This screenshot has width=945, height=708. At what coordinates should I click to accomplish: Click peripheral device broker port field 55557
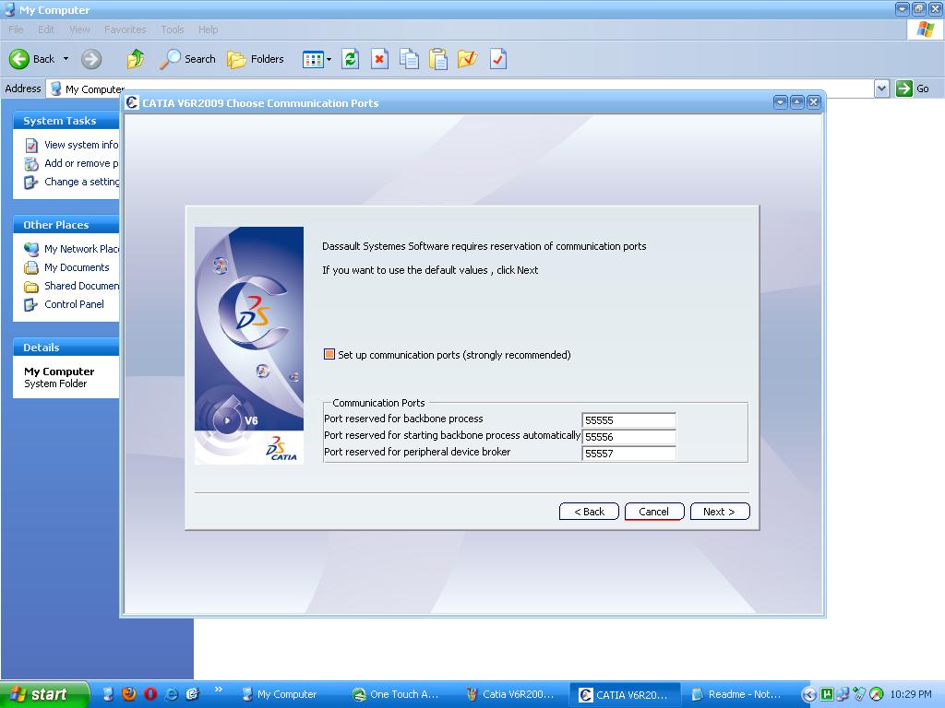(x=628, y=454)
